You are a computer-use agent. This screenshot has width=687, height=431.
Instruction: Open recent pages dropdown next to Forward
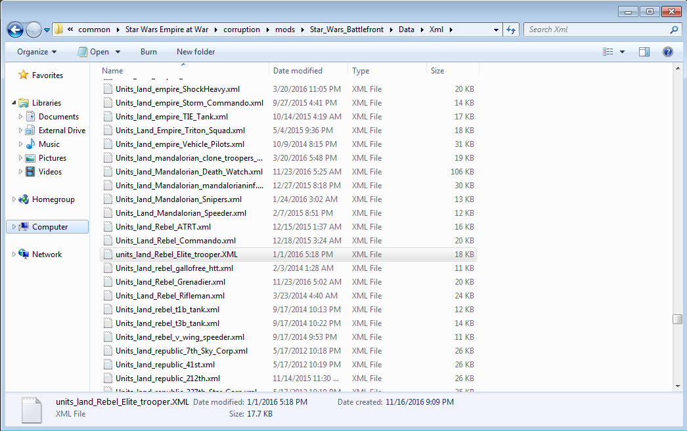coord(47,30)
